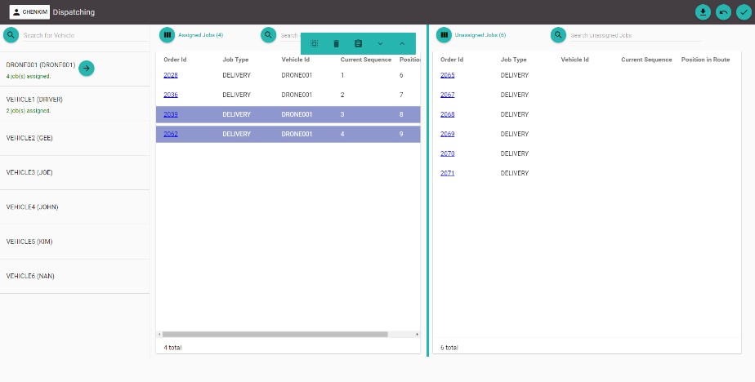
Task: Click the scrollbar right arrow in assigned table
Action: click(417, 335)
